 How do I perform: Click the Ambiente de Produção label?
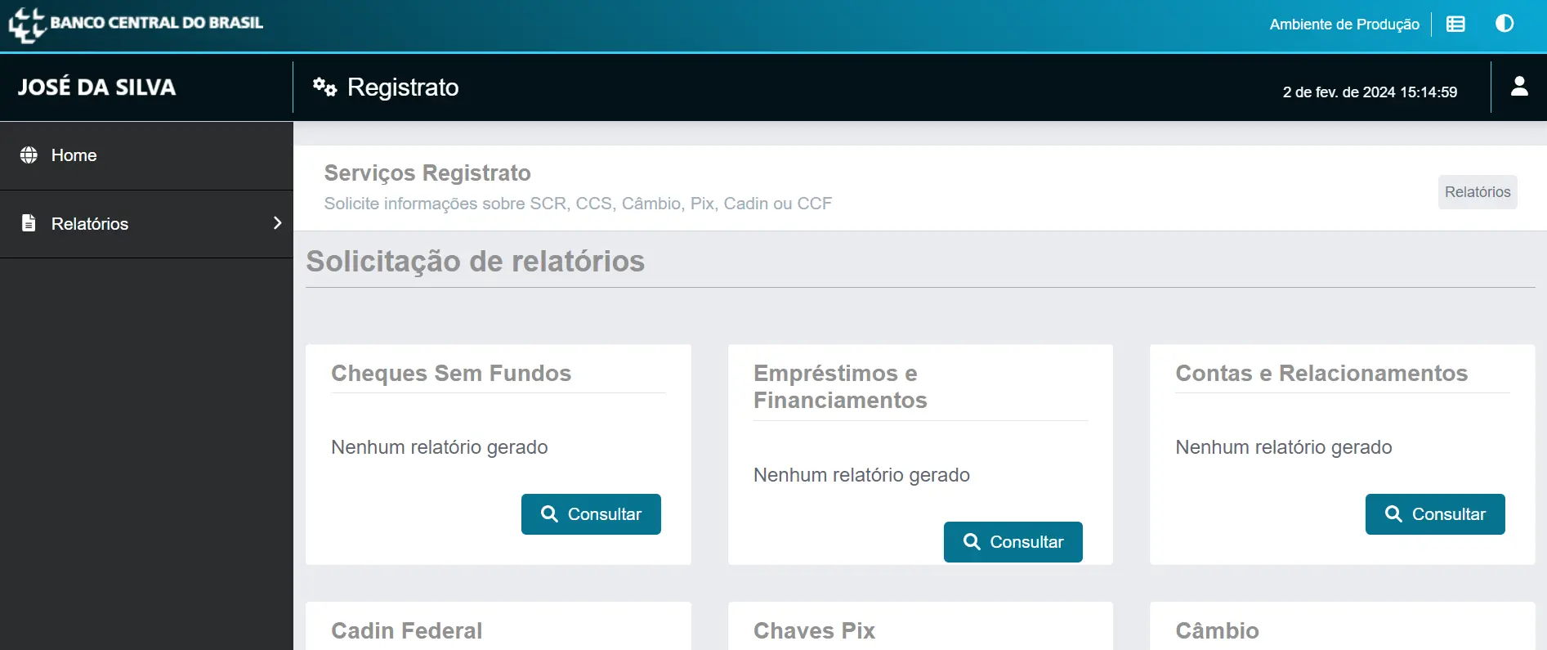tap(1344, 25)
